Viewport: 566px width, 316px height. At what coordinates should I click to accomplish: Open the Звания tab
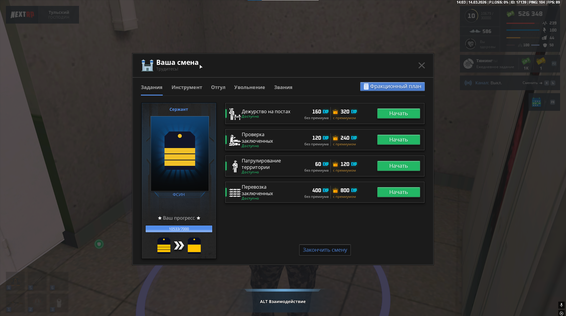(283, 87)
